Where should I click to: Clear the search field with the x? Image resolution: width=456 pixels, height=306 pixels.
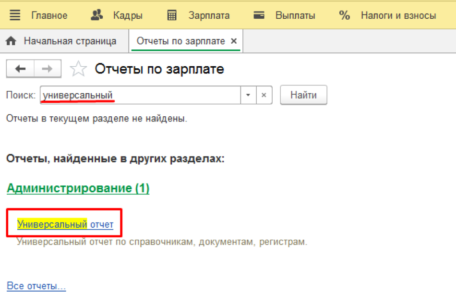(x=264, y=95)
